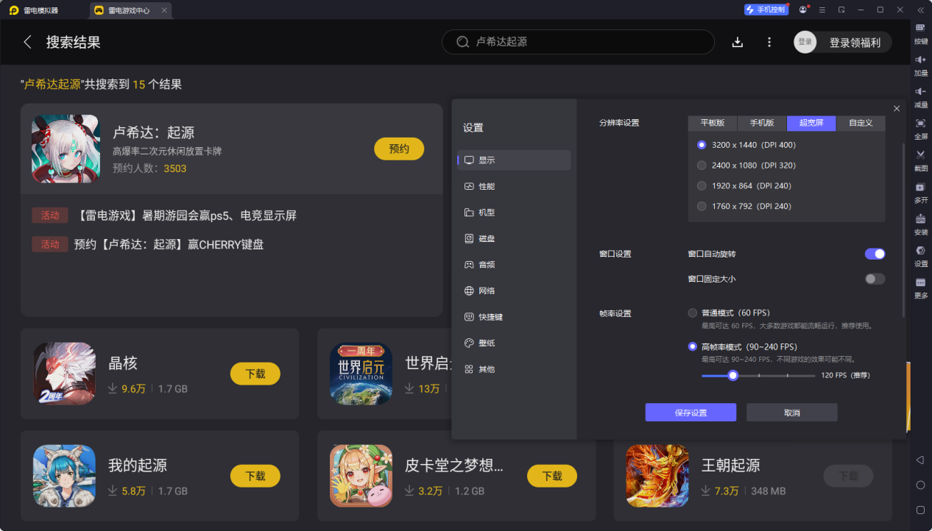
Task: Open the 显示 settings section
Action: 514,160
